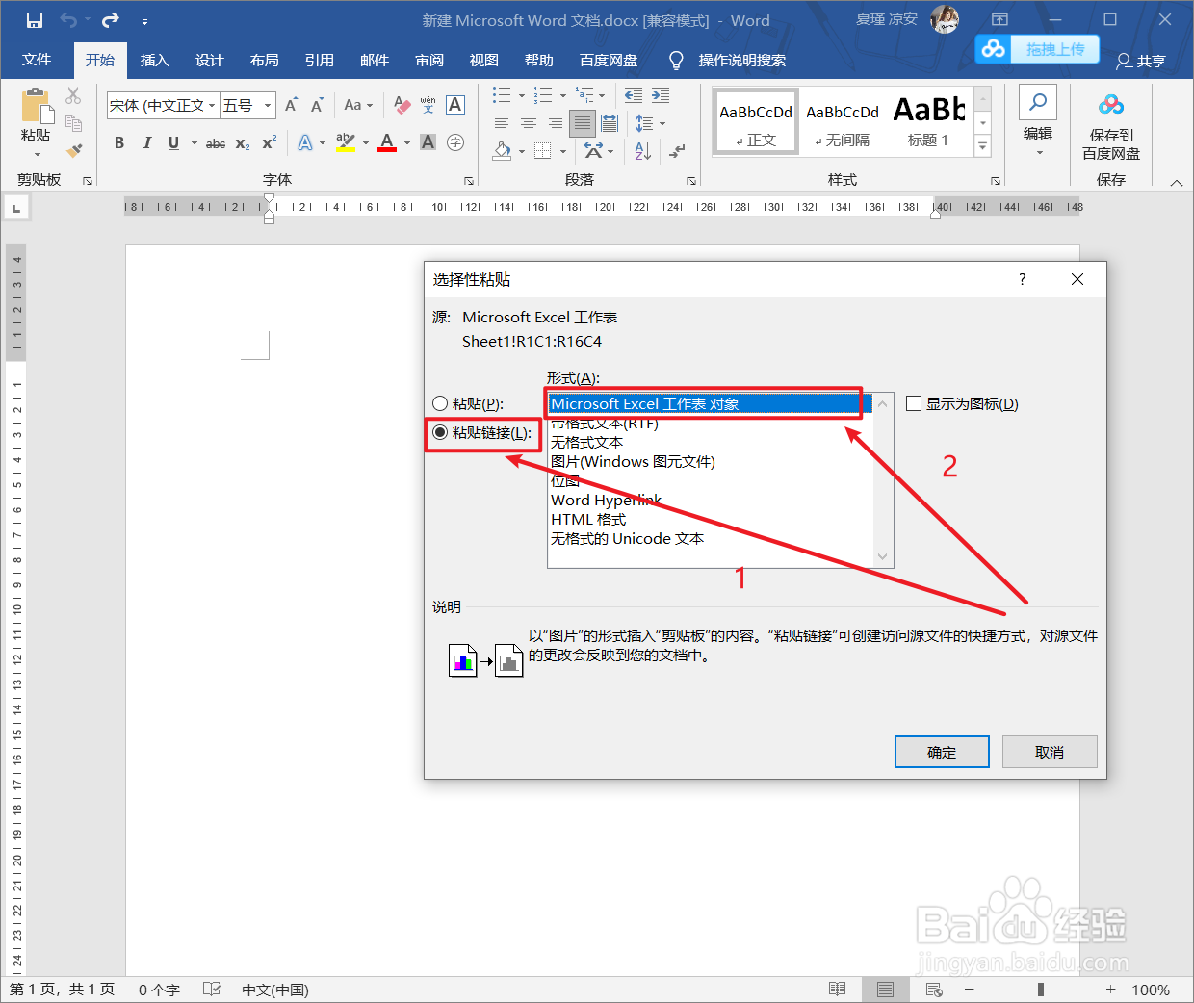Switch to the 引用 tab
1194x1003 pixels.
(x=319, y=60)
